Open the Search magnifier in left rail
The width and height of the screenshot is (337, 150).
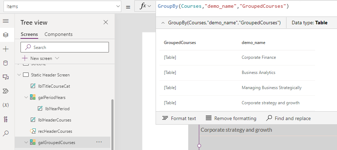click(x=6, y=133)
